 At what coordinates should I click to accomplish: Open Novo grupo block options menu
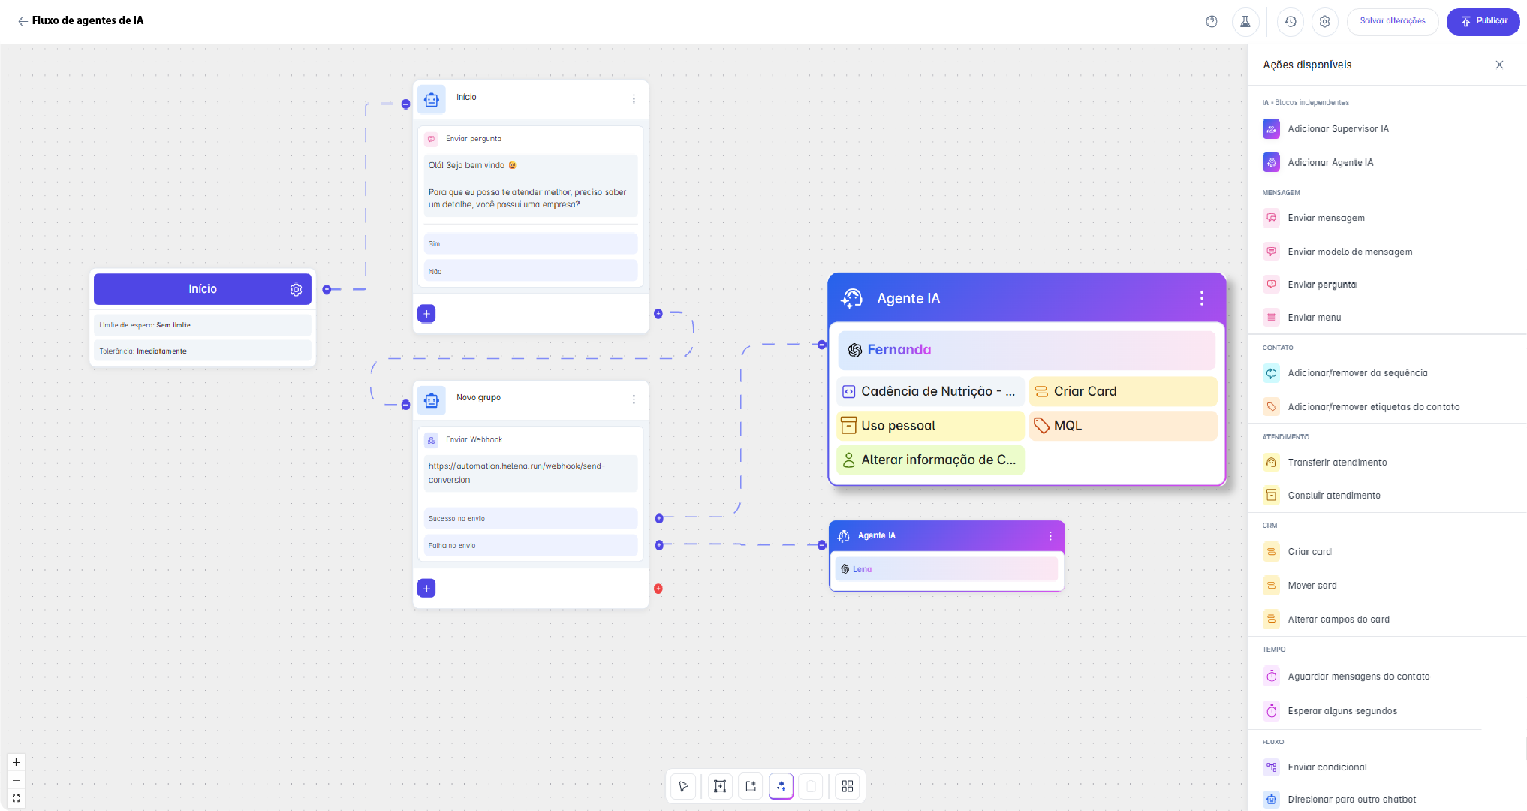[x=634, y=399]
